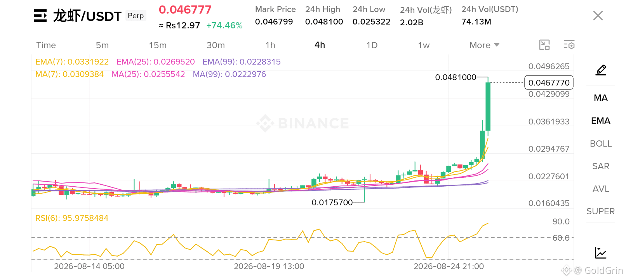Expand the More timeframes dropdown
This screenshot has width=626, height=280.
[484, 45]
